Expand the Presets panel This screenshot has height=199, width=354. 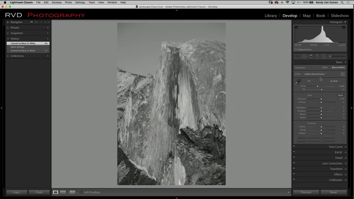8,28
